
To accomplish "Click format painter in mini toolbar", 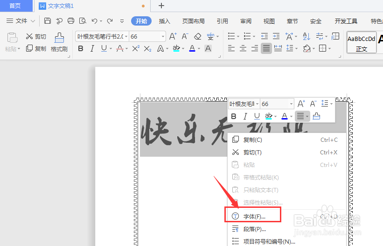I will pyautogui.click(x=316, y=116).
